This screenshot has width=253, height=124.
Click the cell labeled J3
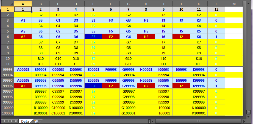pyautogui.click(x=181, y=20)
